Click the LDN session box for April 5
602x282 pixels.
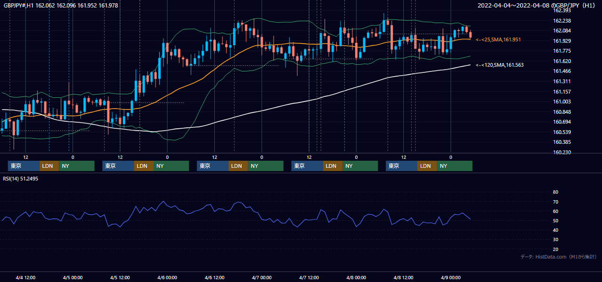[x=144, y=166]
